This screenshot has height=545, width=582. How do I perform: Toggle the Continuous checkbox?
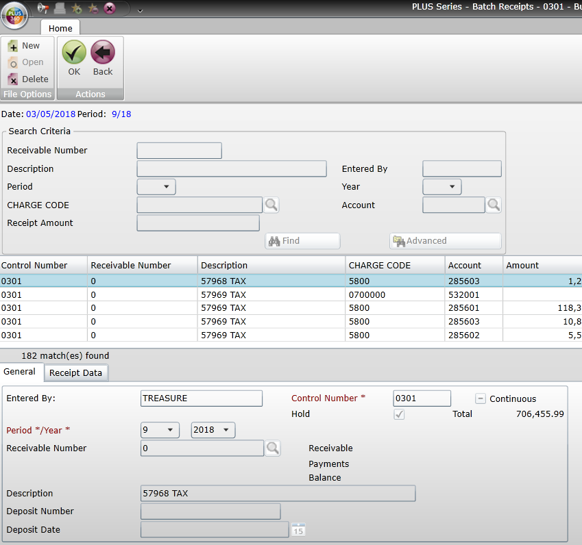[x=481, y=398]
